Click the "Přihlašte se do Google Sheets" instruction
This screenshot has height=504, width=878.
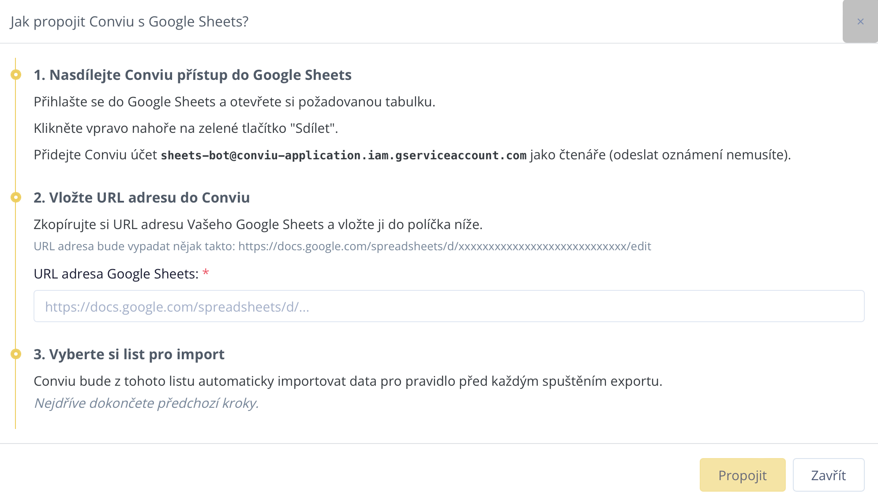(234, 102)
